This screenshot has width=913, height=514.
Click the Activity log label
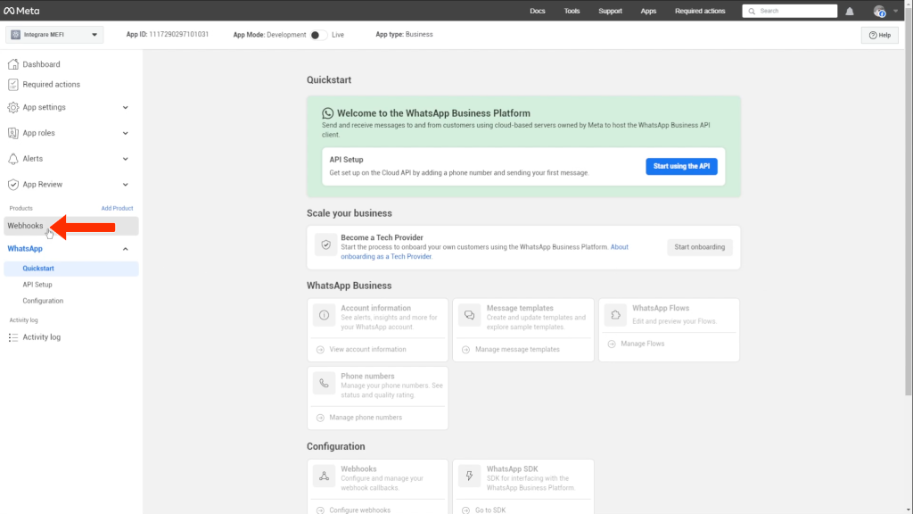tap(41, 337)
